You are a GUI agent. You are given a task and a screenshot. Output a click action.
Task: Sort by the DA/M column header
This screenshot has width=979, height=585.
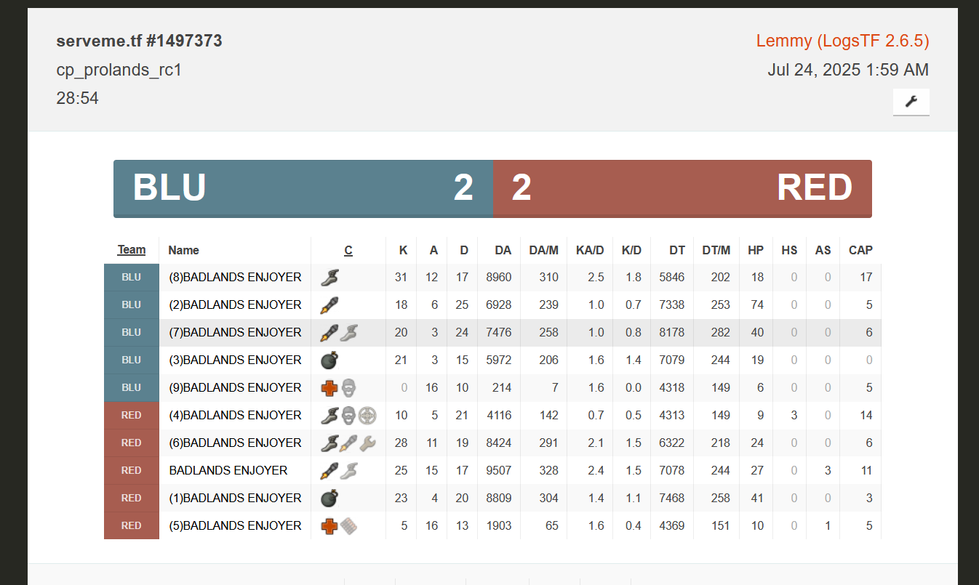543,250
